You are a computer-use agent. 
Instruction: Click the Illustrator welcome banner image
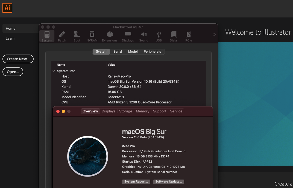click(x=256, y=104)
